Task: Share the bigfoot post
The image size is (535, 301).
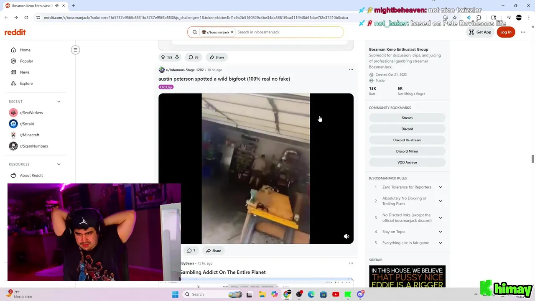Action: coord(214,251)
